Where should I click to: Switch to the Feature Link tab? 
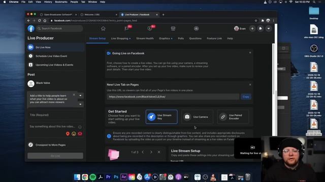point(214,38)
